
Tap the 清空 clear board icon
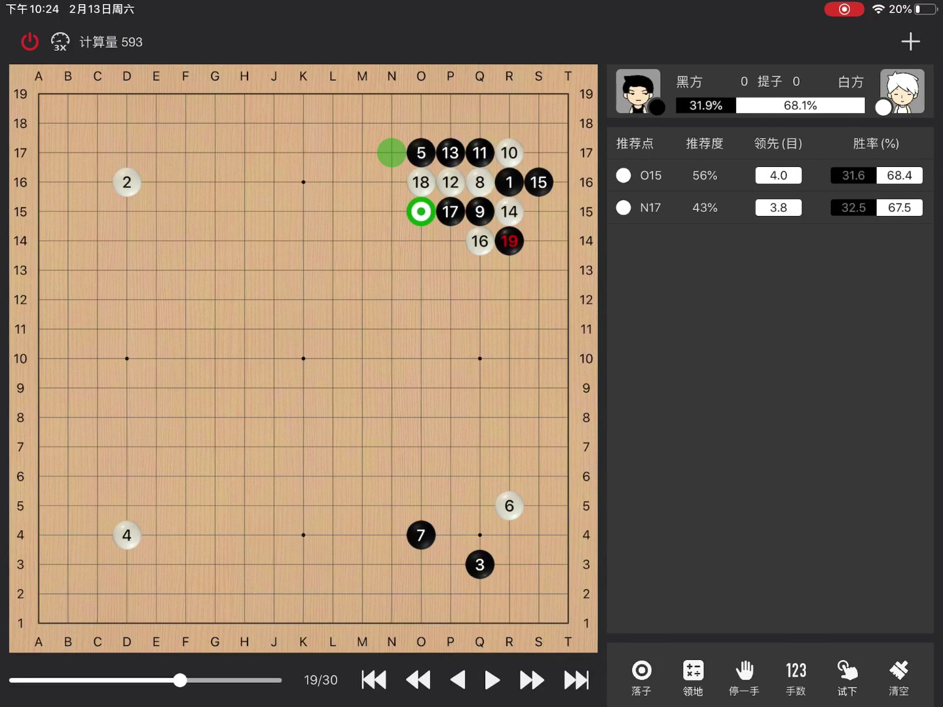point(898,678)
